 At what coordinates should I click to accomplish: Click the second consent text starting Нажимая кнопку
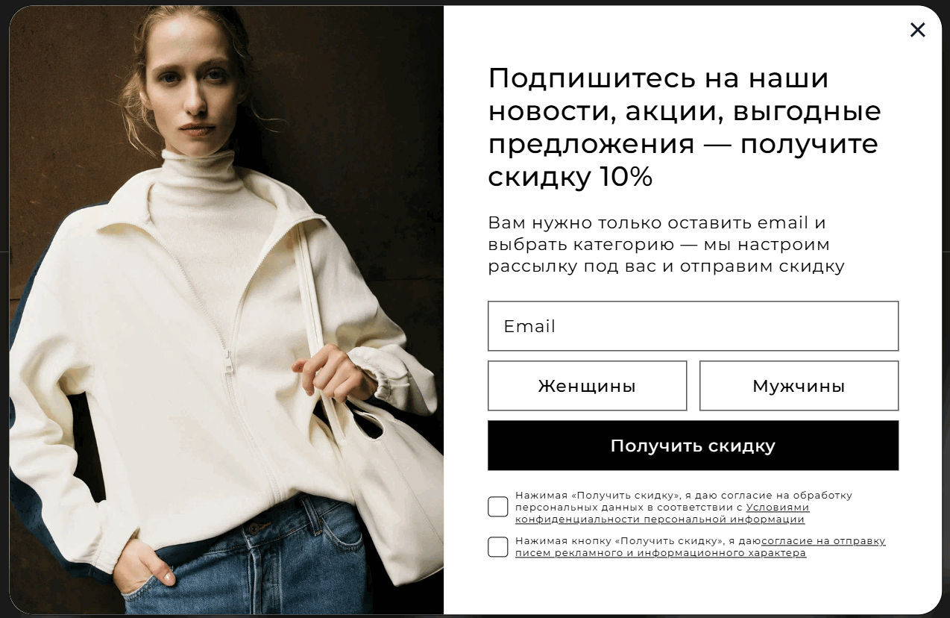(x=700, y=547)
